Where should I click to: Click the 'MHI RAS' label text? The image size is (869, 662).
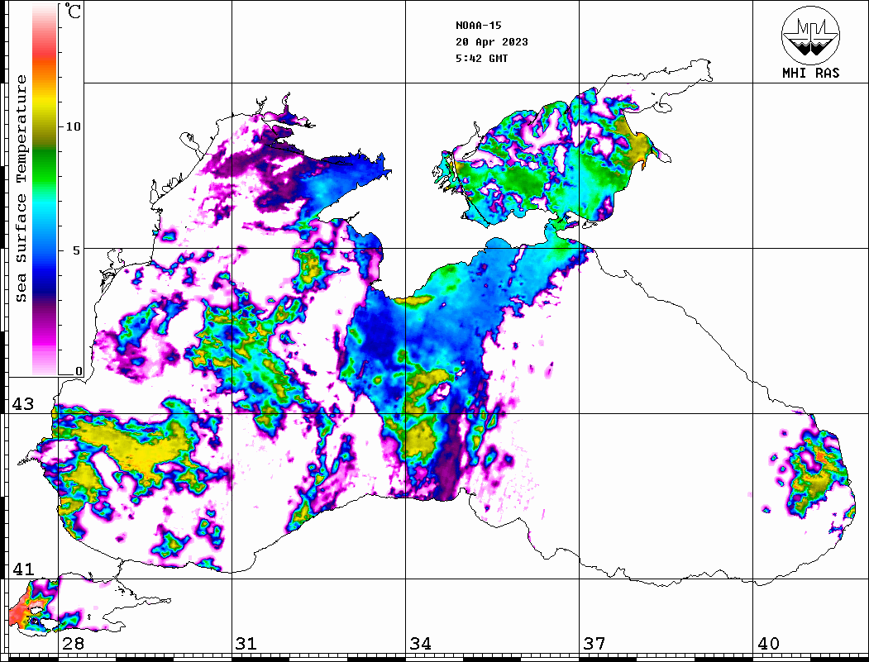[811, 73]
